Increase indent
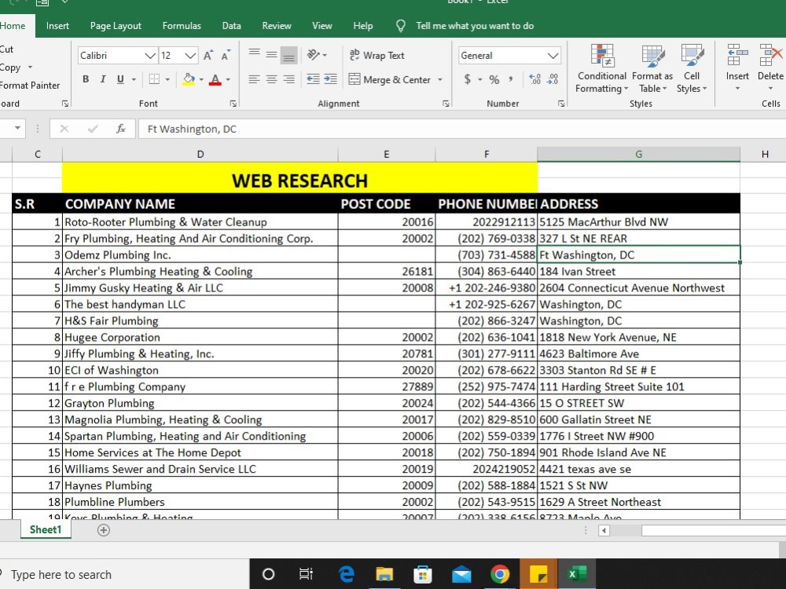786x589 pixels. 330,79
